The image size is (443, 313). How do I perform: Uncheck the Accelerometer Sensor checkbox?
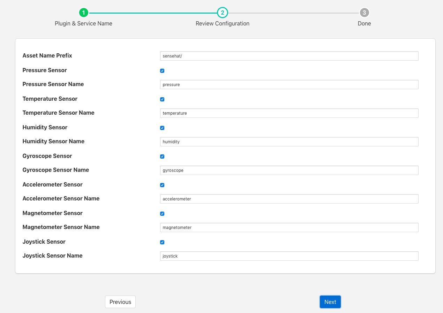pyautogui.click(x=162, y=185)
